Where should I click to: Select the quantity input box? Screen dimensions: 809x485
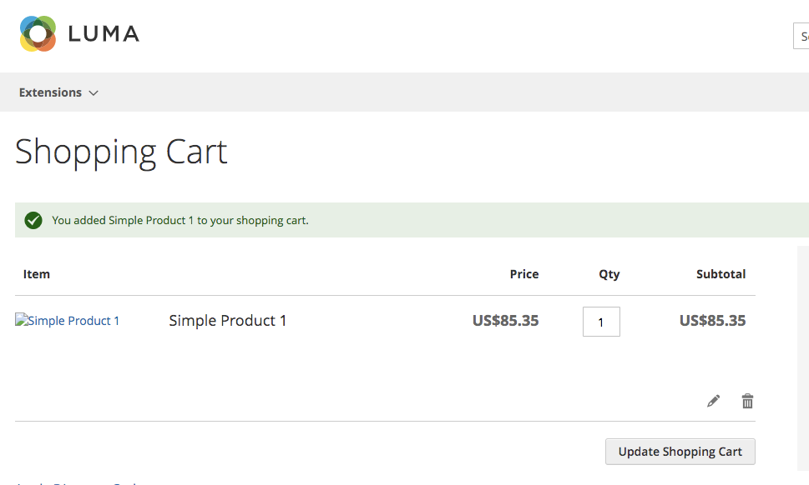602,322
